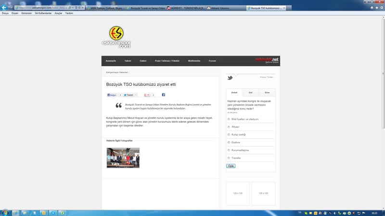
Task: Open Internet Explorer from the taskbar
Action: pyautogui.click(x=15, y=213)
